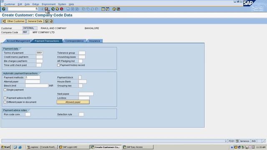Click the Terms of payment field
The image size is (267, 150).
coord(40,53)
